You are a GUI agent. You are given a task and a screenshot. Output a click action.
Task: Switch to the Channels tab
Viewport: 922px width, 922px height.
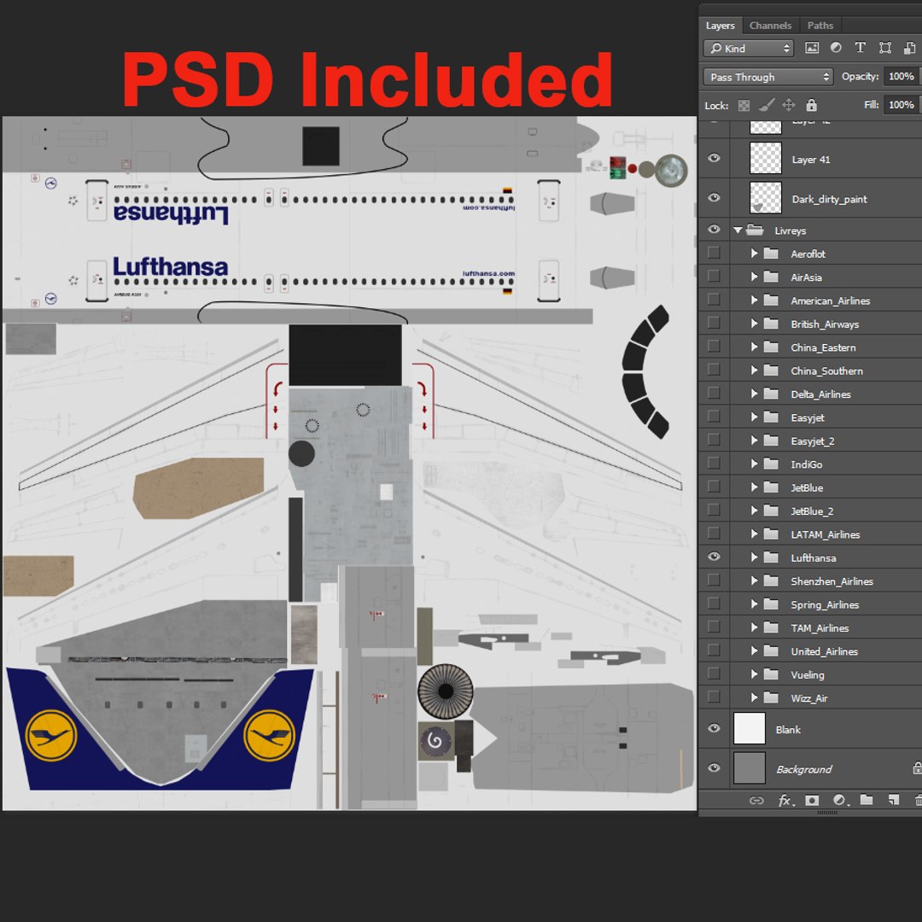(770, 26)
